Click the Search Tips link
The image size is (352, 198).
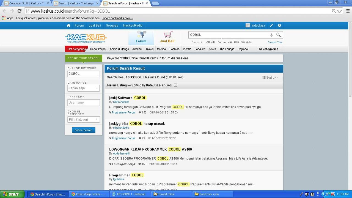pyautogui.click(x=275, y=42)
